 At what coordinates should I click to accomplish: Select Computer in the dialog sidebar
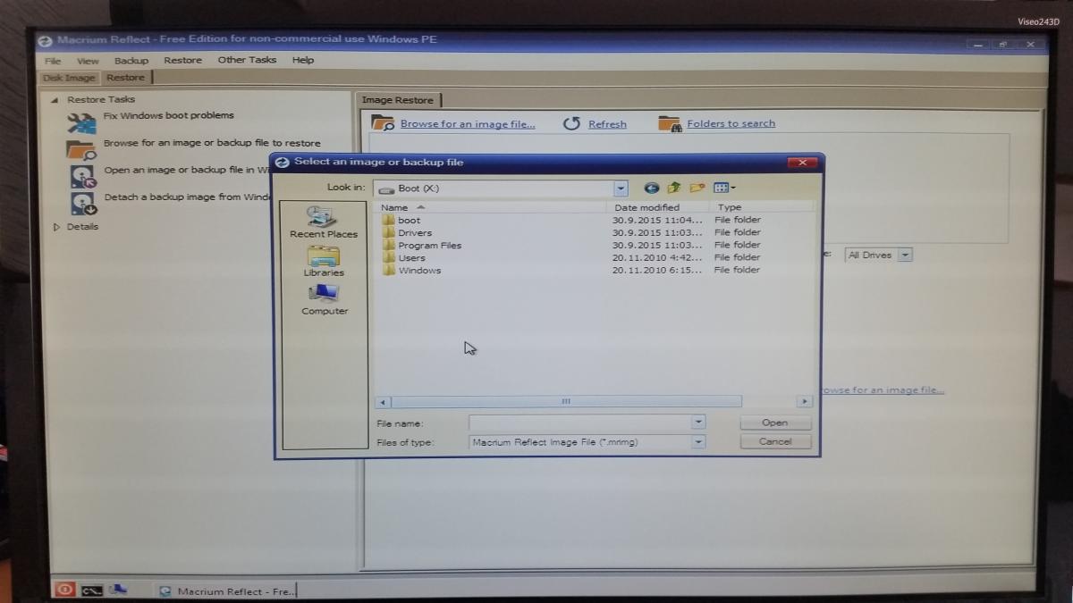[x=325, y=299]
